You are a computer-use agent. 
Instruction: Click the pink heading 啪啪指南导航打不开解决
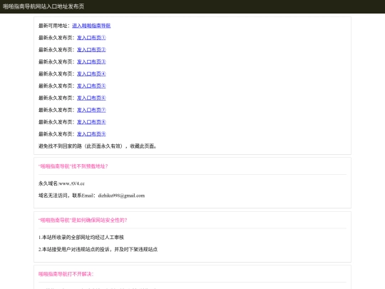[66, 274]
